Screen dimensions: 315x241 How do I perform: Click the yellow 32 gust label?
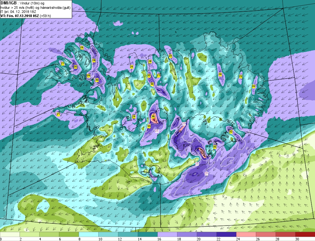point(231,132)
